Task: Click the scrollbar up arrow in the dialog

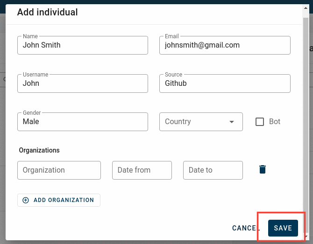Action: click(306, 8)
